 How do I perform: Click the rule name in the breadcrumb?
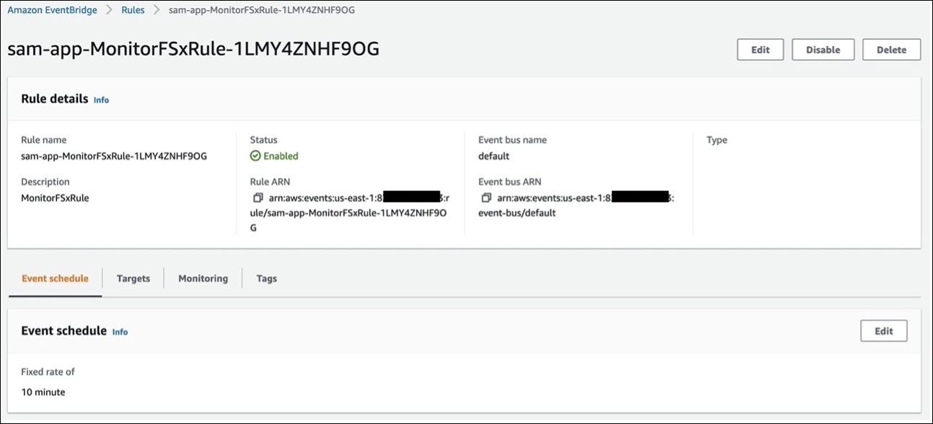(x=261, y=10)
